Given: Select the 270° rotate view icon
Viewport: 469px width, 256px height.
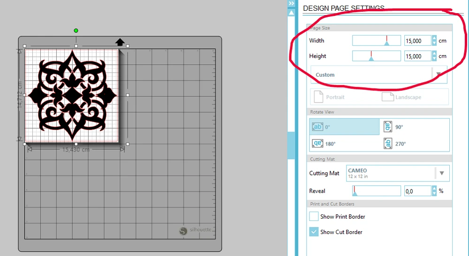Looking at the screenshot, I should (x=388, y=144).
